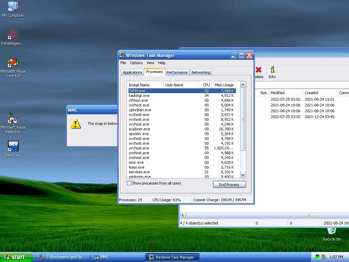This screenshot has width=349, height=262.
Task: Sort 7-Zip list by Created column
Action: tap(320, 93)
